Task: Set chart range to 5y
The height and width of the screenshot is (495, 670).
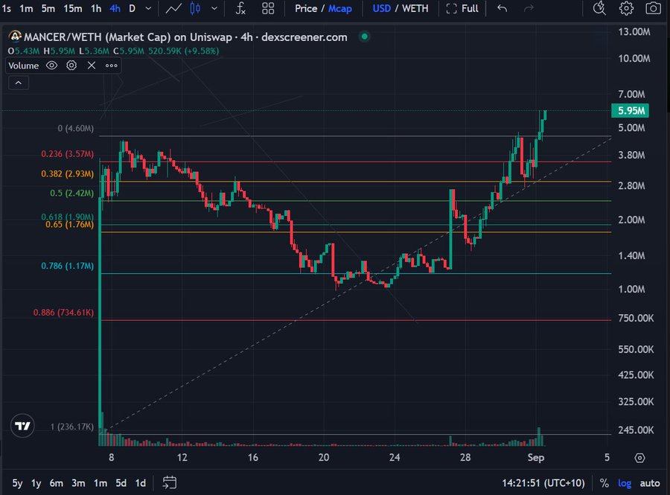Action: coord(17,483)
